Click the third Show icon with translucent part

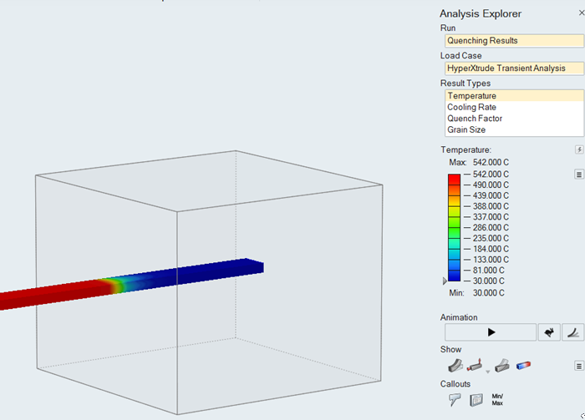point(502,365)
